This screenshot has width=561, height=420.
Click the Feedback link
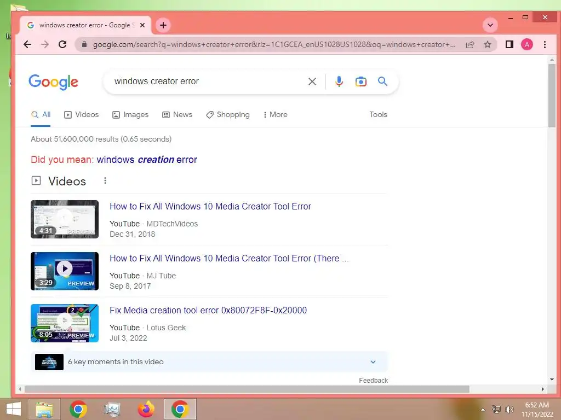click(x=373, y=381)
